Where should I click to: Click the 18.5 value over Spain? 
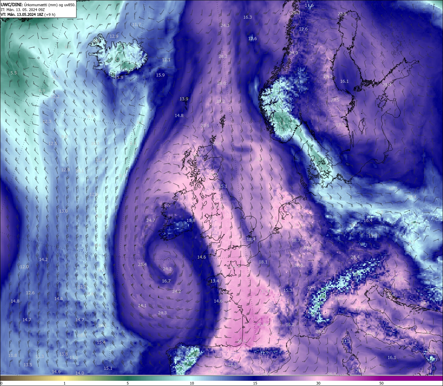[232, 365]
